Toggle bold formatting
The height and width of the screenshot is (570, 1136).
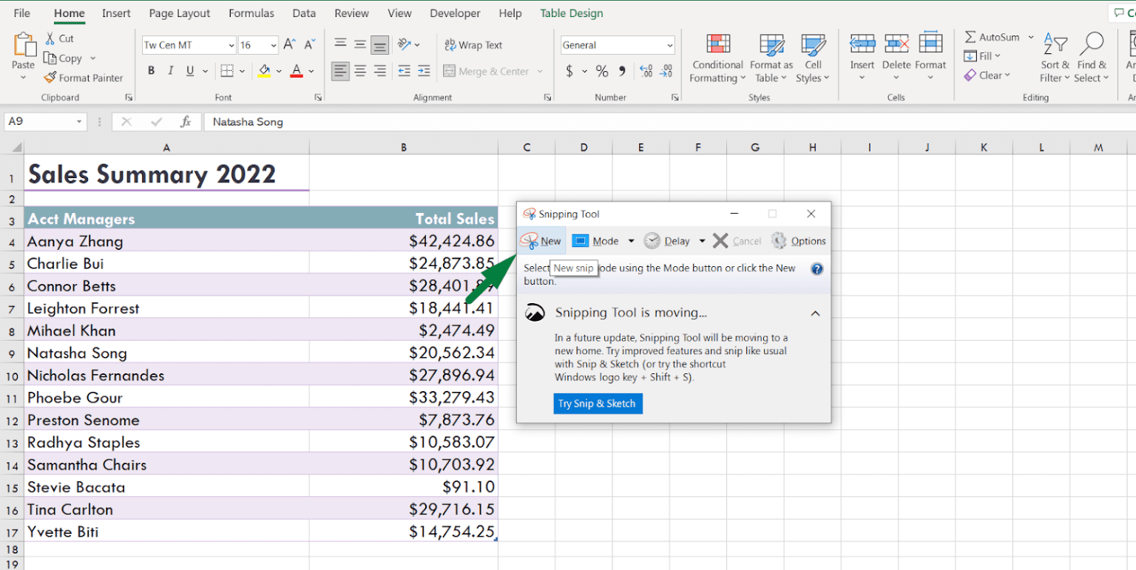tap(151, 70)
